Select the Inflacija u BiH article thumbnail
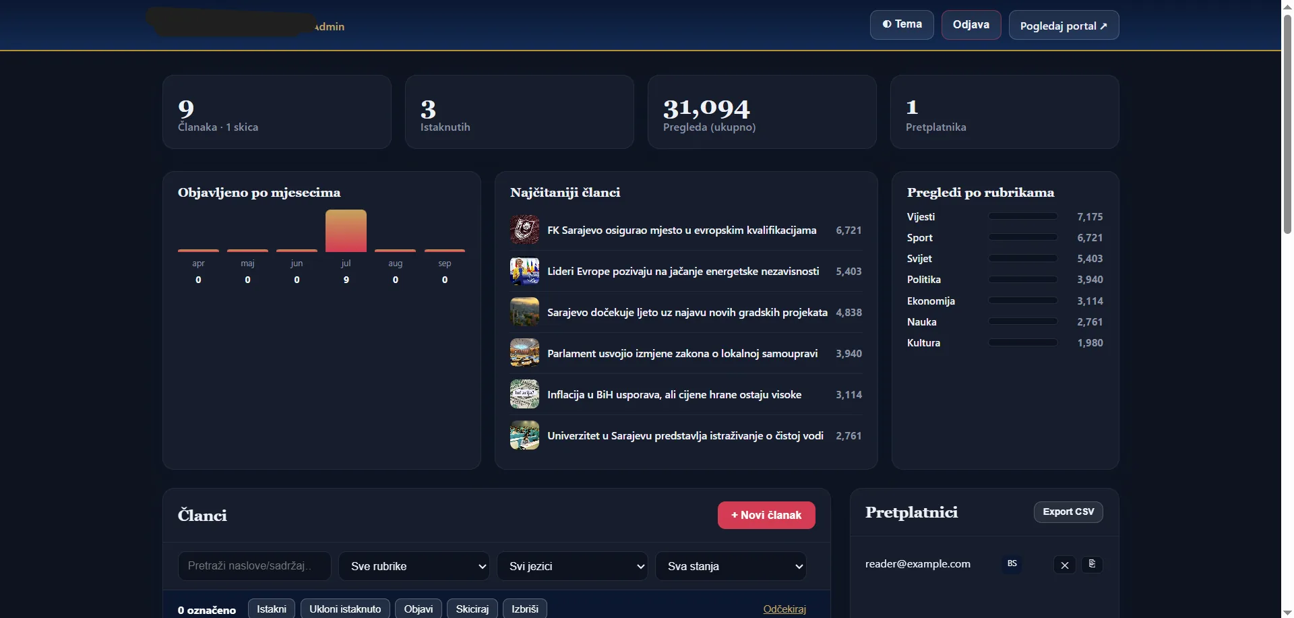Screen dimensions: 1294x618 point(524,394)
